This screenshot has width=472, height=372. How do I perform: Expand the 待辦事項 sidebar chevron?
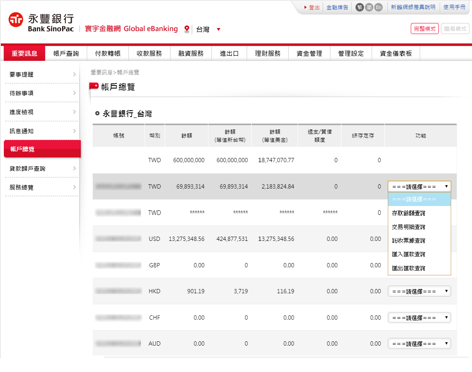pyautogui.click(x=74, y=93)
